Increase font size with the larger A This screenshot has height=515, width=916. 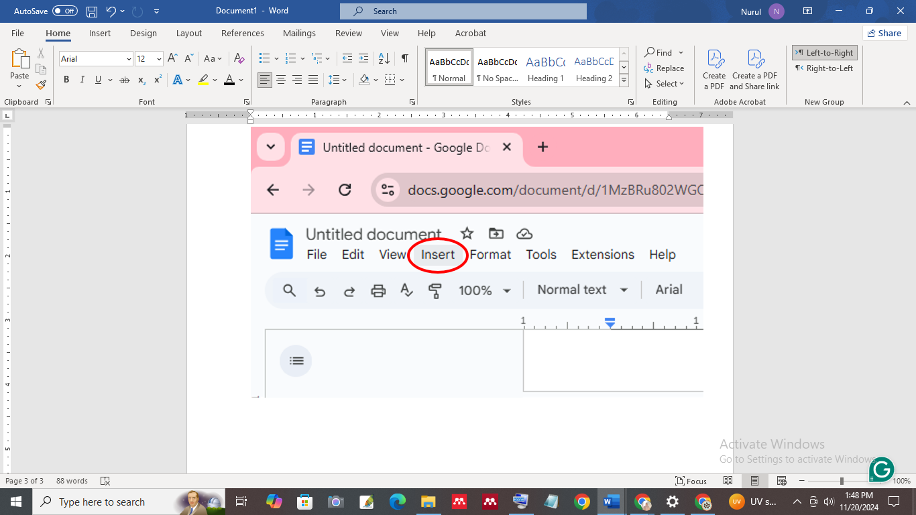(173, 59)
